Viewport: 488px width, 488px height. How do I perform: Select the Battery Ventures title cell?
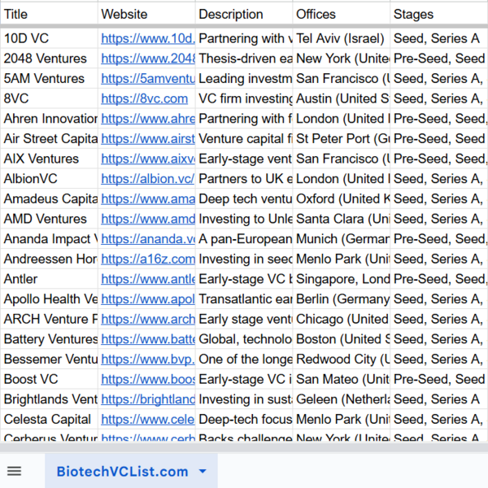point(49,339)
